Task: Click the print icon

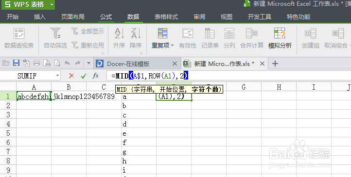Action: click(36, 63)
